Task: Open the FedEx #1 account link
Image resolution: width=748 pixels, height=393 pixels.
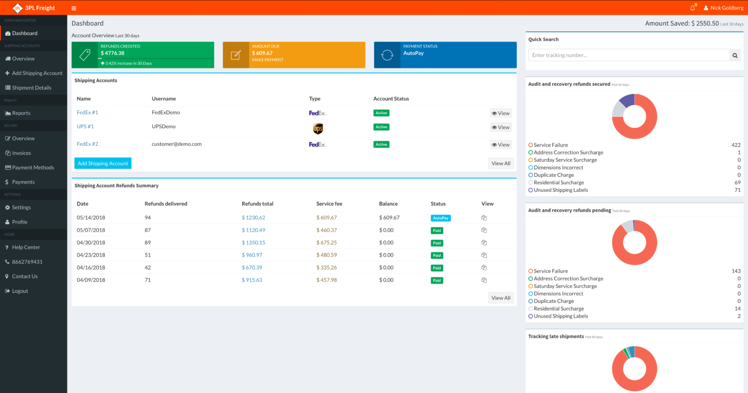Action: point(87,112)
